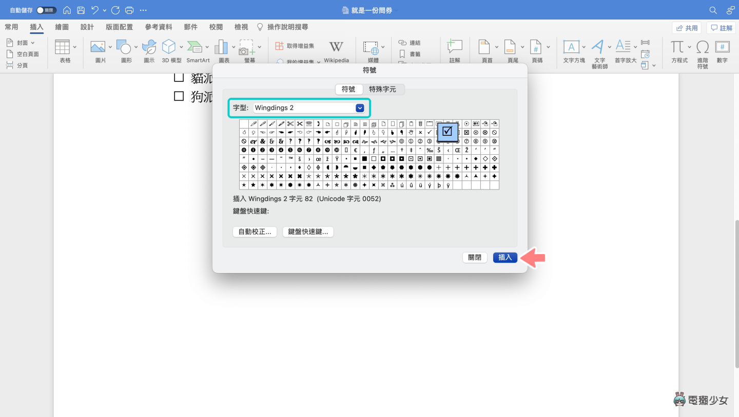Open the 字型 dropdown showing Wingdings 2
Screen dimensions: 739x417
click(359, 108)
